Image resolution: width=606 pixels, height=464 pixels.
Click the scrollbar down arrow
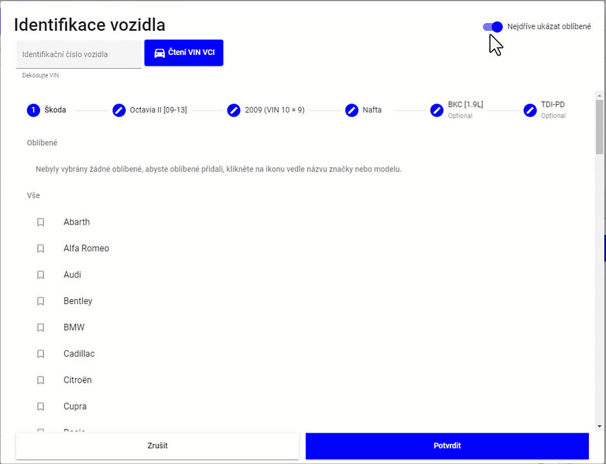pyautogui.click(x=599, y=427)
